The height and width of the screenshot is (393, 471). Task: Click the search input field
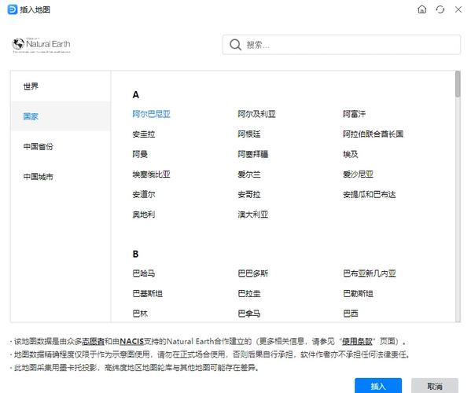[x=341, y=45]
